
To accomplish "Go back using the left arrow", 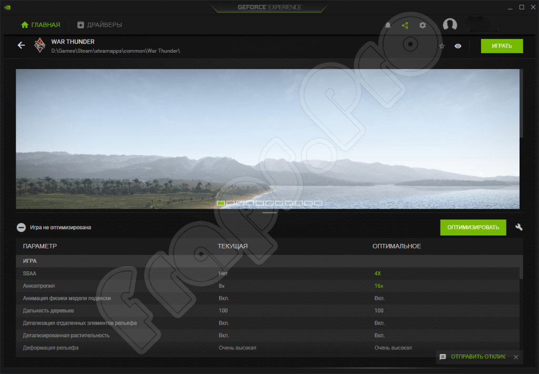I will [21, 45].
